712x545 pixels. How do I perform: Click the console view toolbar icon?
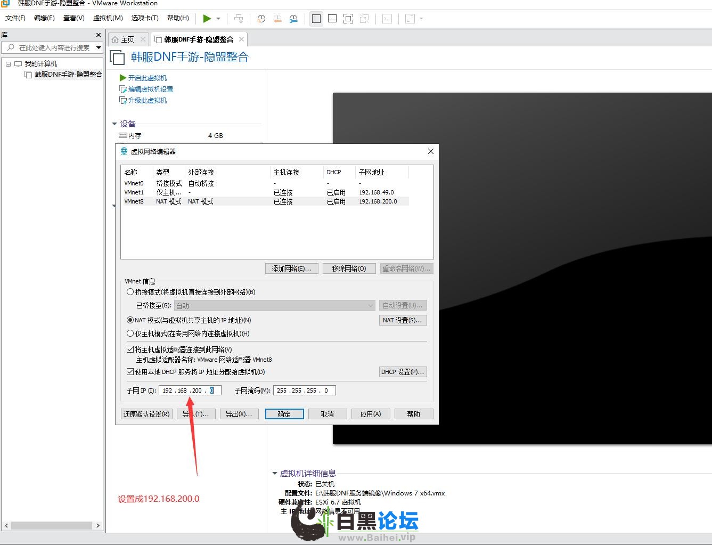coord(387,19)
